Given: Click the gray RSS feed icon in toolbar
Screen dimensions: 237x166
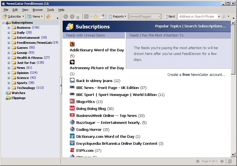Looking at the screenshot, I should 86,16.
